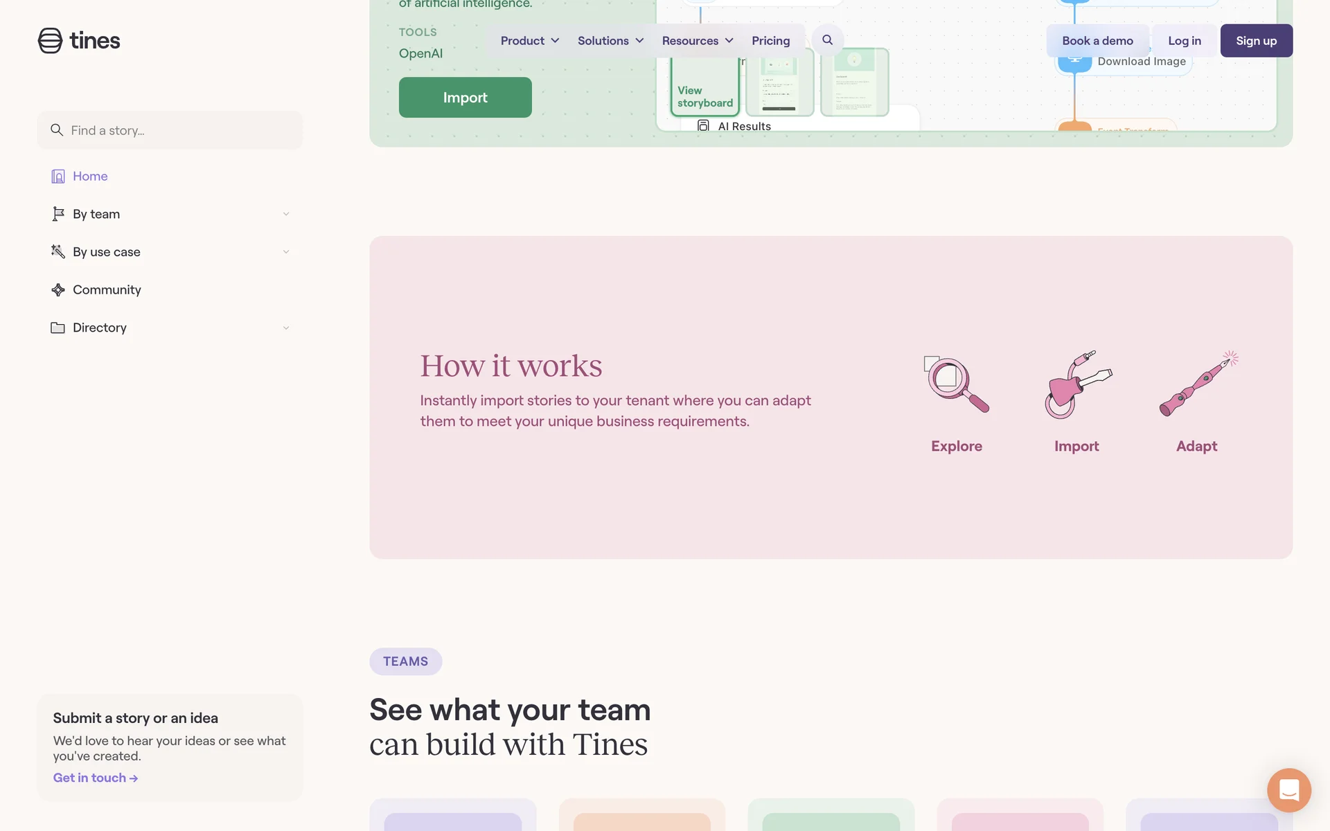Click the Tines logo icon
The height and width of the screenshot is (831, 1330).
tap(50, 41)
